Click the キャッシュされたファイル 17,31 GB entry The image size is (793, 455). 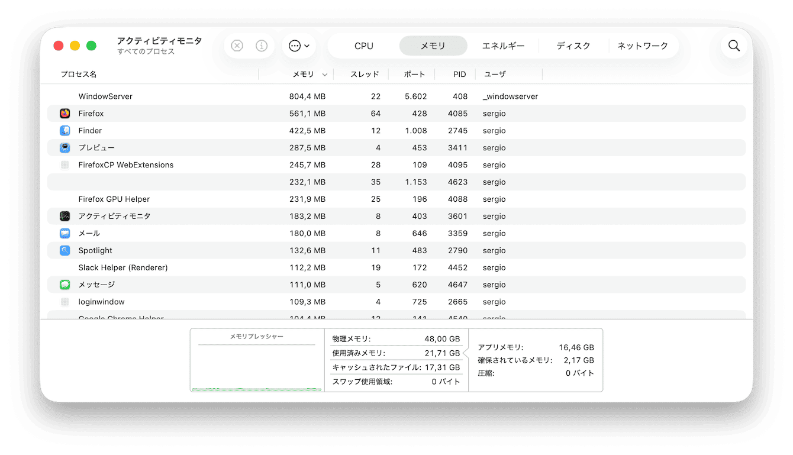[x=396, y=367]
